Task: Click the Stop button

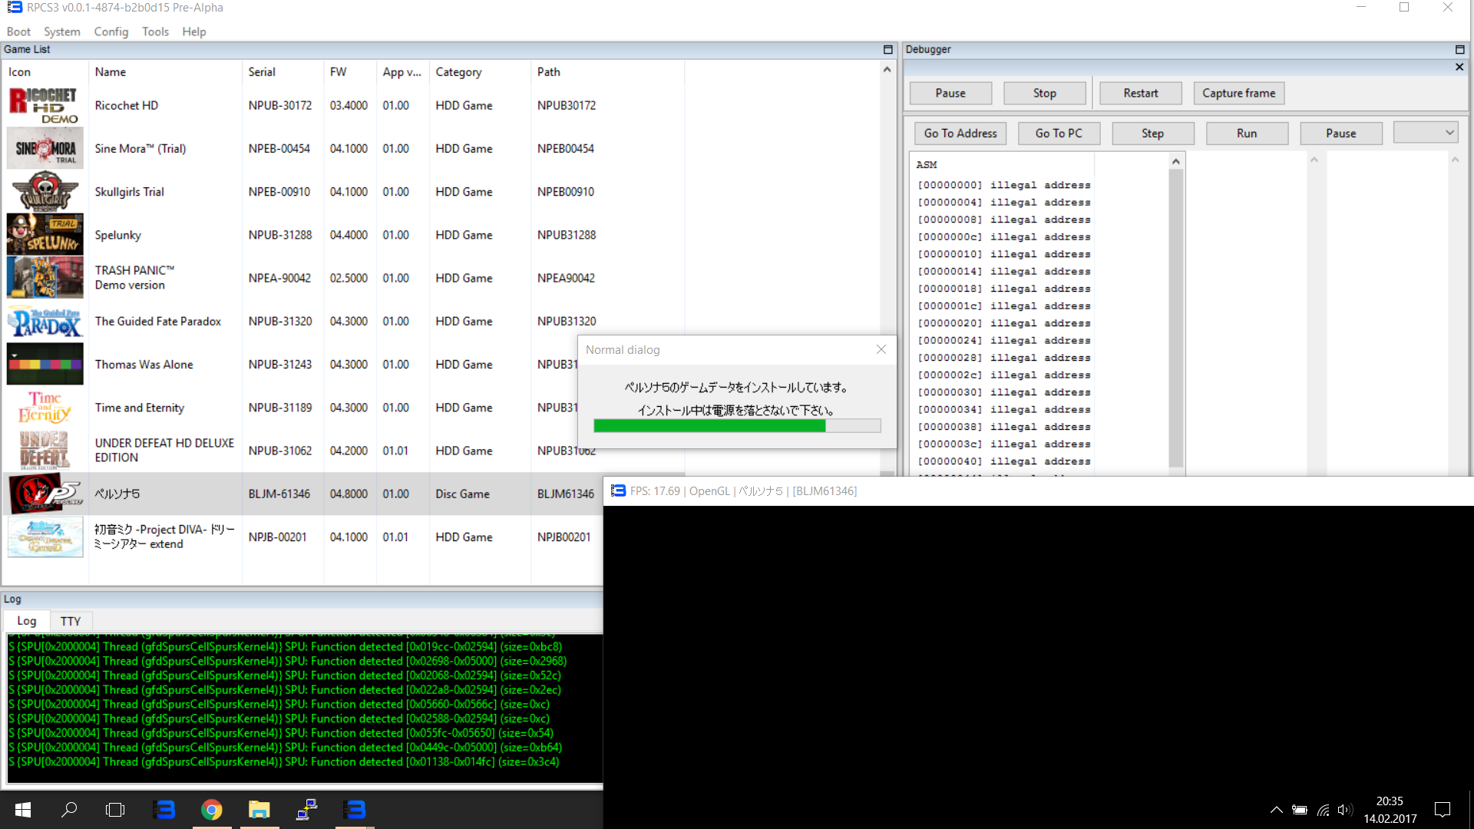Action: coord(1044,93)
